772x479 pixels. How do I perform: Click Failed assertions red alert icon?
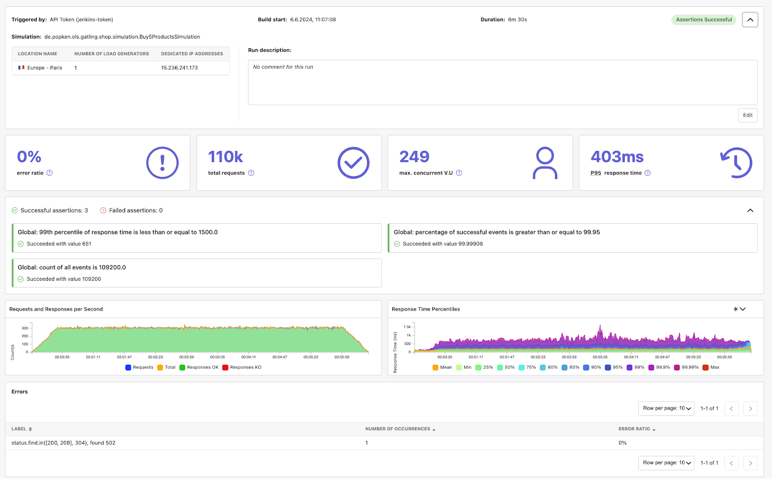pyautogui.click(x=103, y=210)
